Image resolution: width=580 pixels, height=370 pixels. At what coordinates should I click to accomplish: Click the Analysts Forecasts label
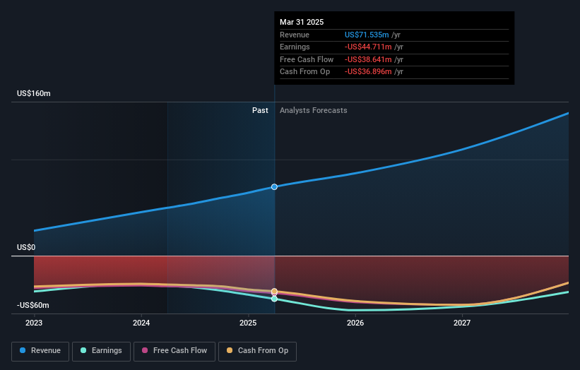click(313, 111)
